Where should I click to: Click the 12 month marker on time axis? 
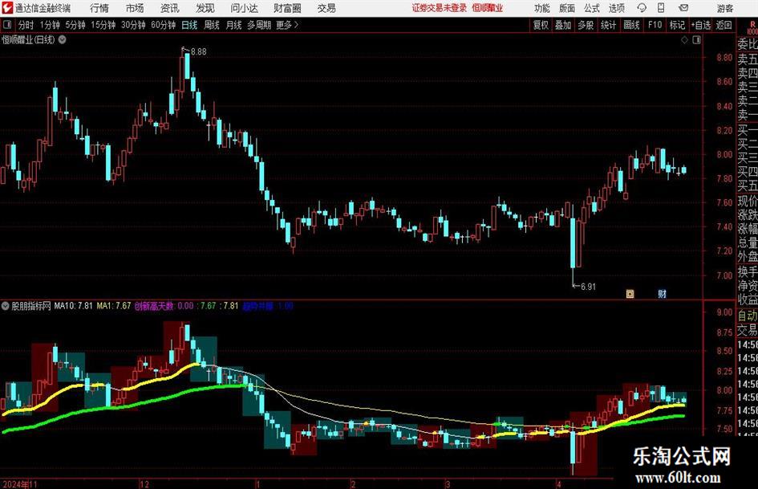[x=144, y=484]
